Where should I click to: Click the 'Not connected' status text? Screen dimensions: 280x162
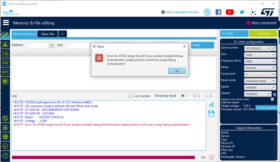pos(264,23)
